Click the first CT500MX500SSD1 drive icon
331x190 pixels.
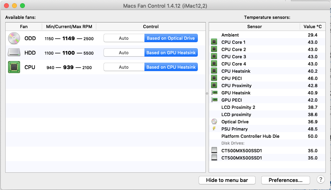tap(214, 150)
